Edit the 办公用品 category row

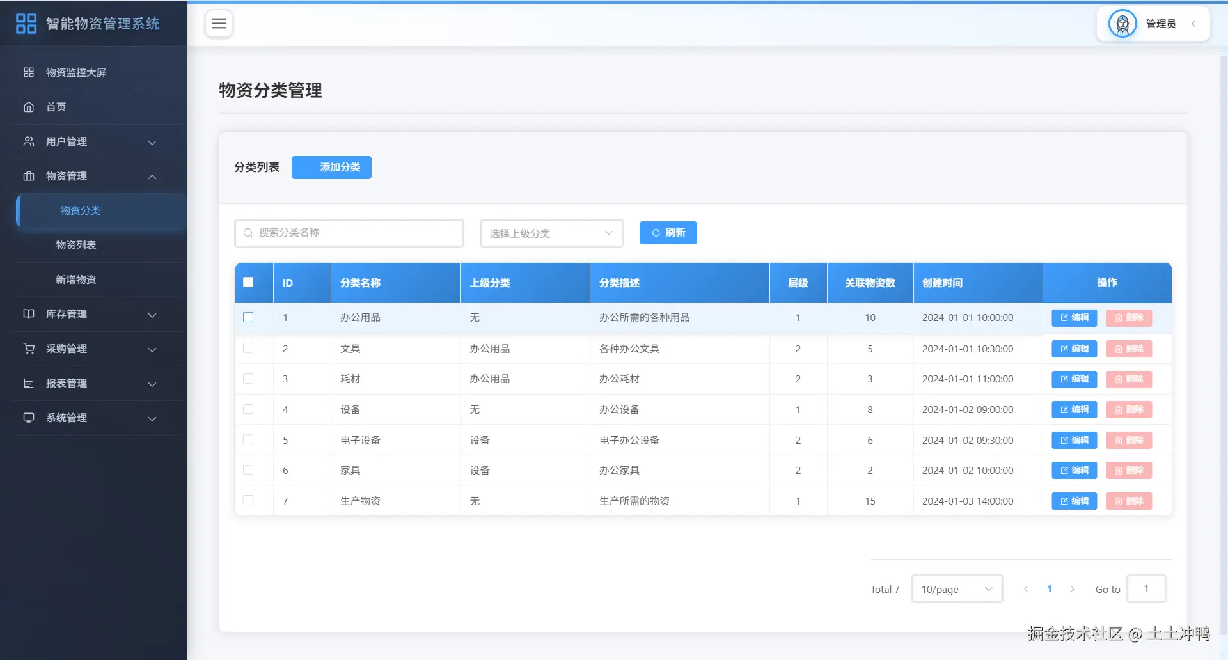(x=1074, y=318)
